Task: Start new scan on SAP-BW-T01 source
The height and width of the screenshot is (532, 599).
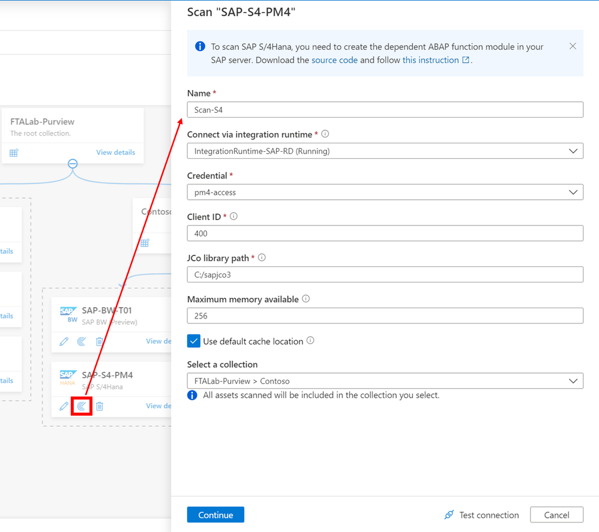Action: tap(82, 341)
